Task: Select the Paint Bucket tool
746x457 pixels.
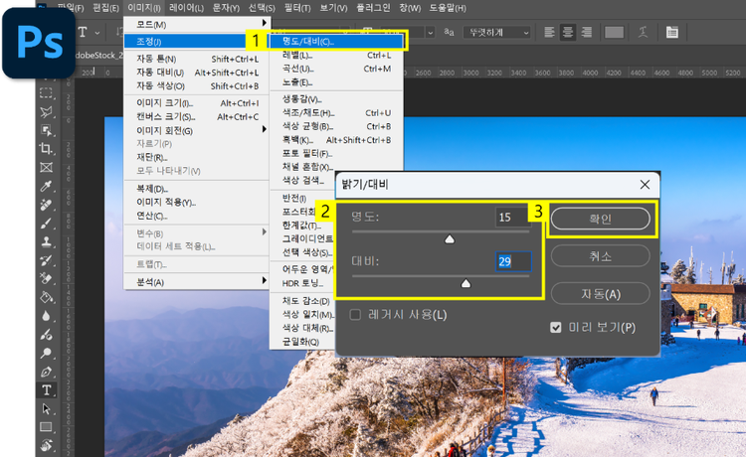Action: coord(46,297)
